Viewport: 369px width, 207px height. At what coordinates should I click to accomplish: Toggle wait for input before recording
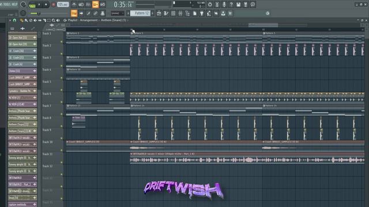point(81,5)
